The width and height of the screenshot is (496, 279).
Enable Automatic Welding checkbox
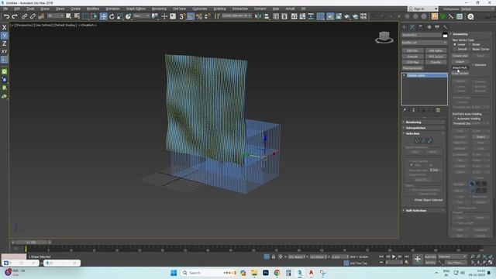(455, 119)
